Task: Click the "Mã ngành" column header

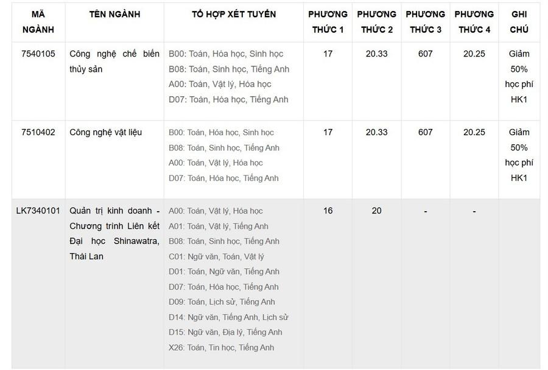Action: (38, 22)
